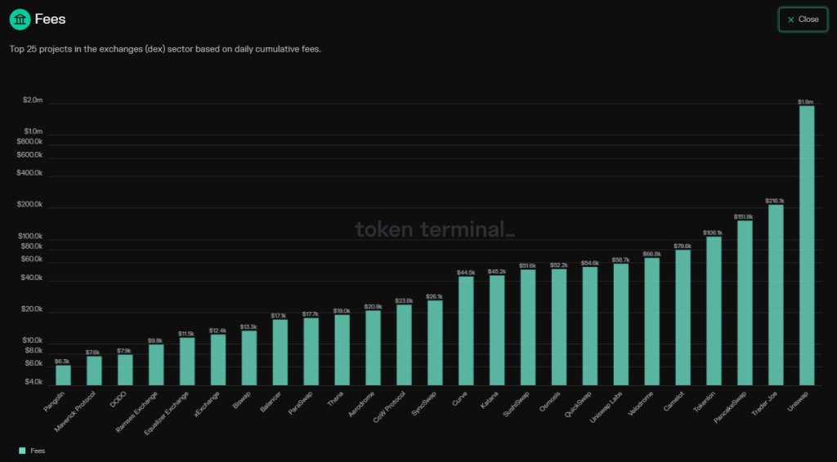Click the Fees bank icon
This screenshot has height=462, width=837.
pyautogui.click(x=20, y=18)
